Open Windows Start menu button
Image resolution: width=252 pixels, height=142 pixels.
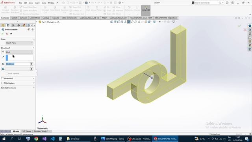coord(4,138)
